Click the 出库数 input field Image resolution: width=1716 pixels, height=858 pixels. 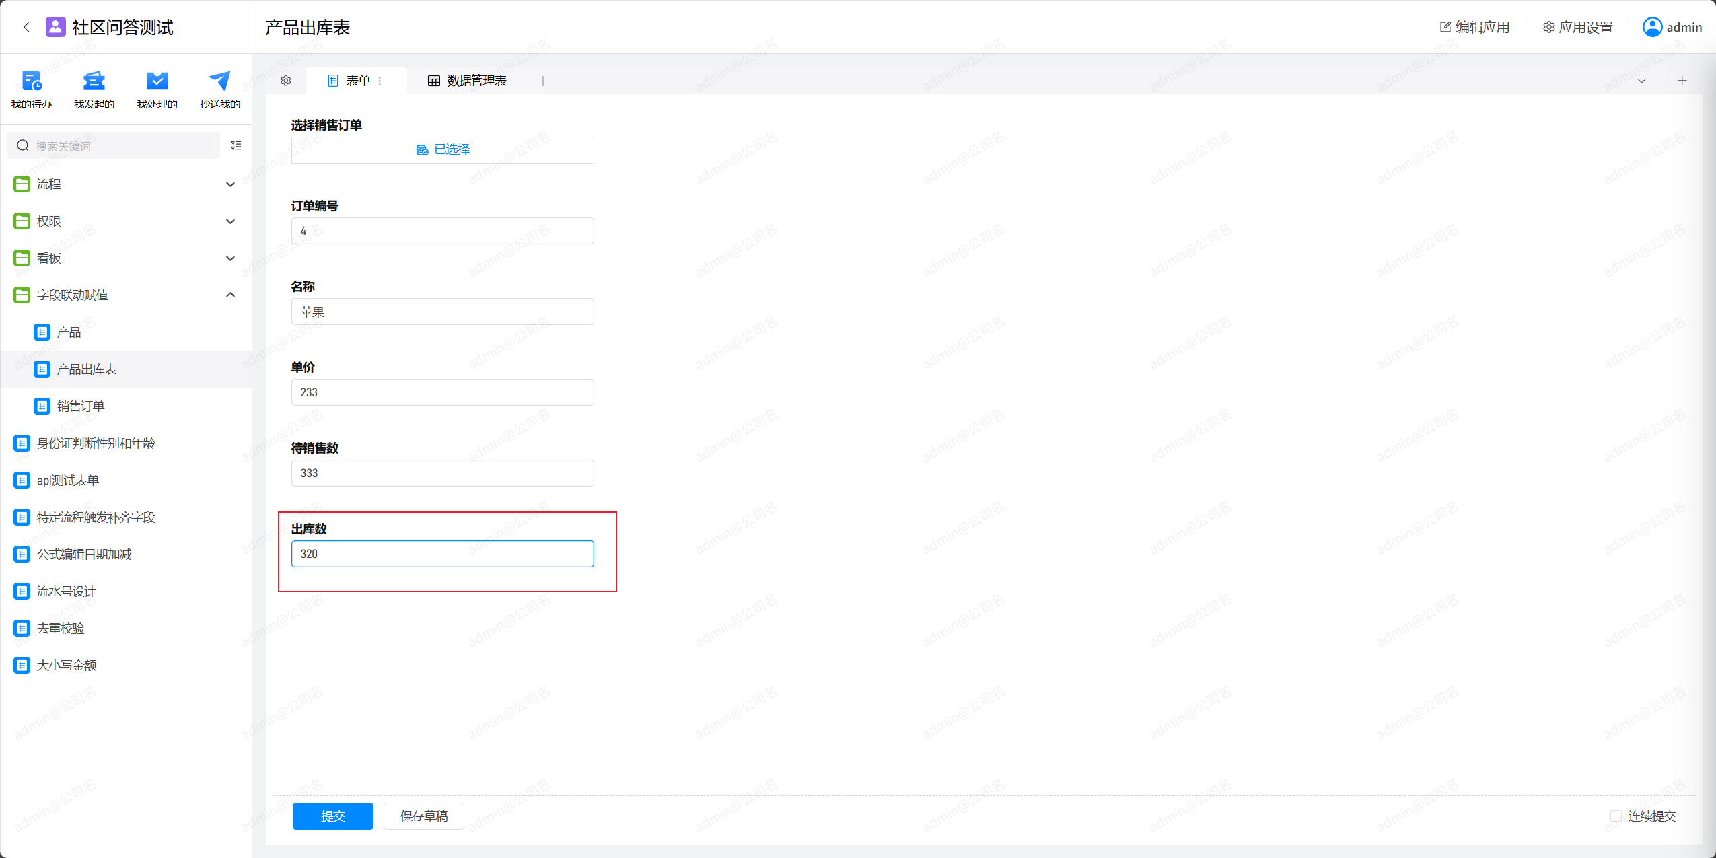[x=442, y=554]
